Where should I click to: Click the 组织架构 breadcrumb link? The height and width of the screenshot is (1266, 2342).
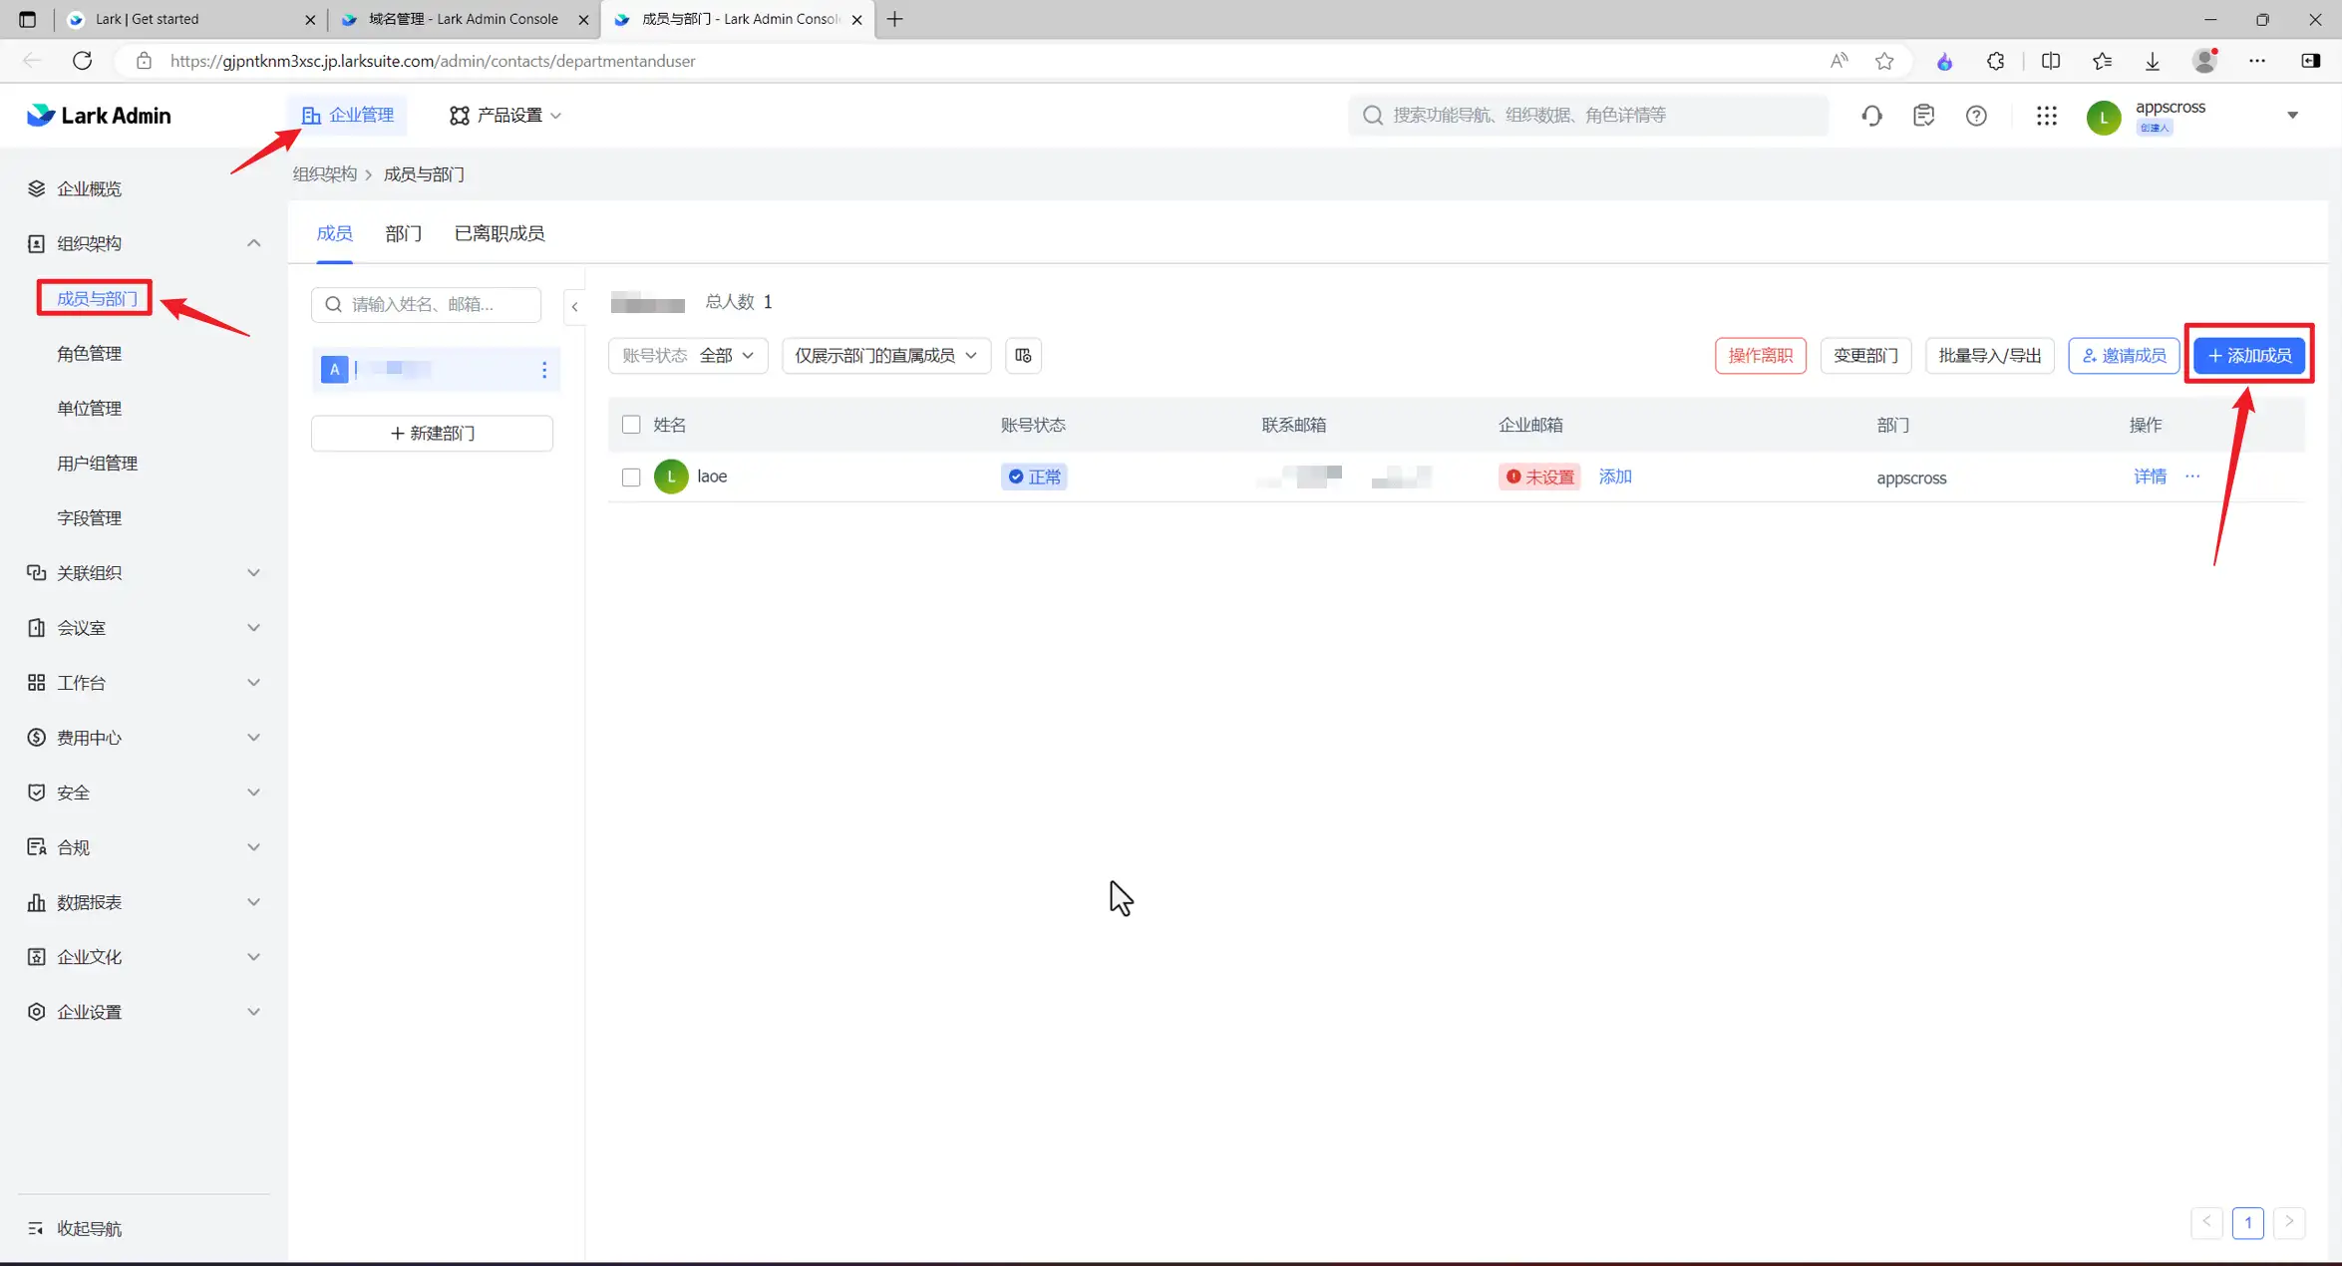point(324,174)
